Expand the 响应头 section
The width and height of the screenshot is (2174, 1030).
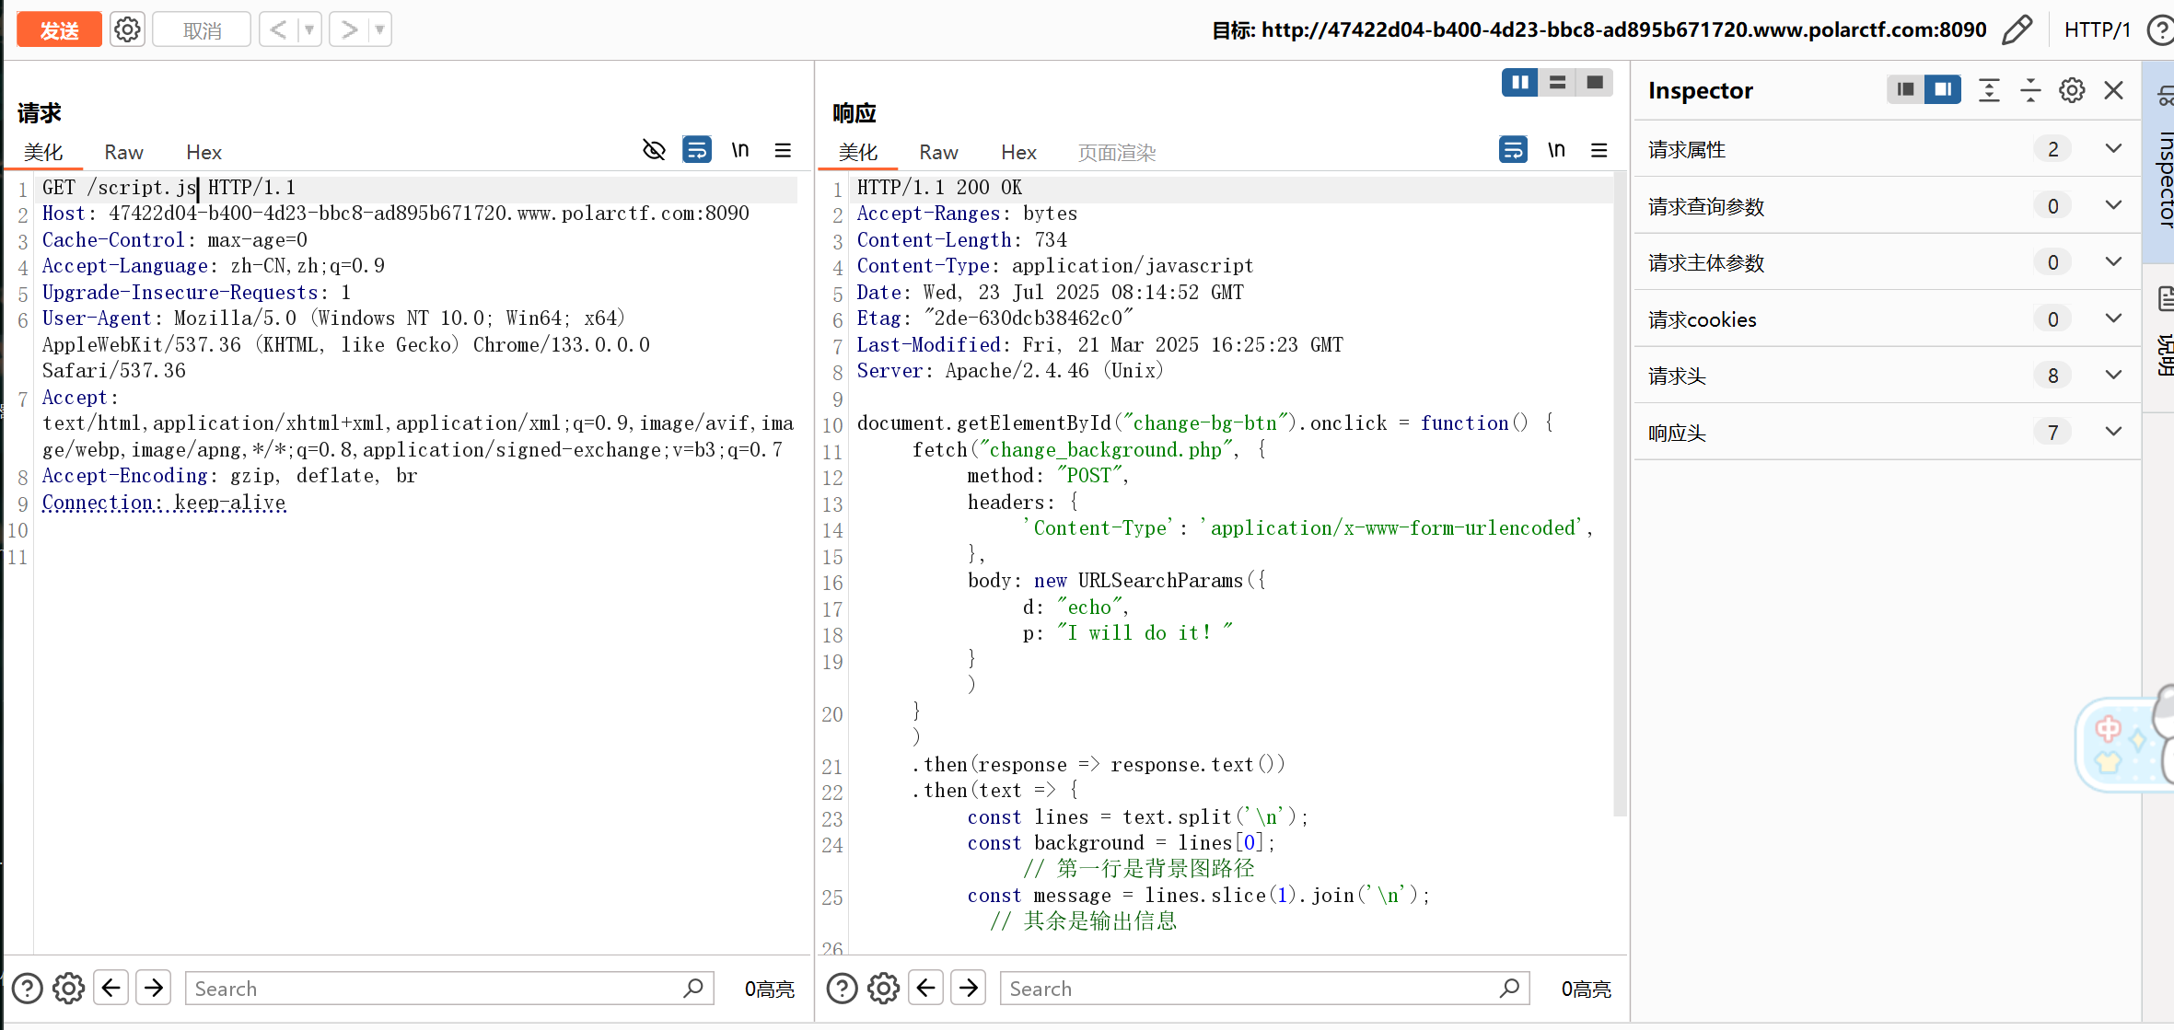tap(2113, 432)
